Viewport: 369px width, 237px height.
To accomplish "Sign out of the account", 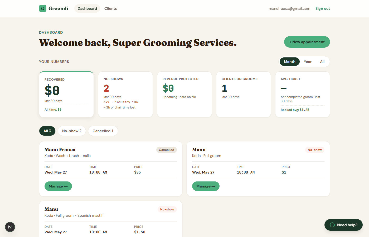I will [x=323, y=8].
